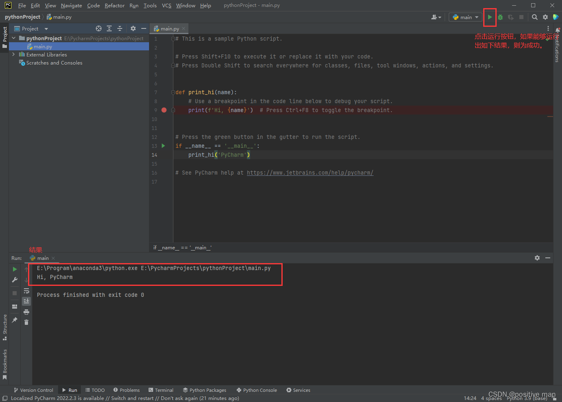562x402 pixels.
Task: Click the caret position 14:24 in status bar
Action: click(x=470, y=398)
